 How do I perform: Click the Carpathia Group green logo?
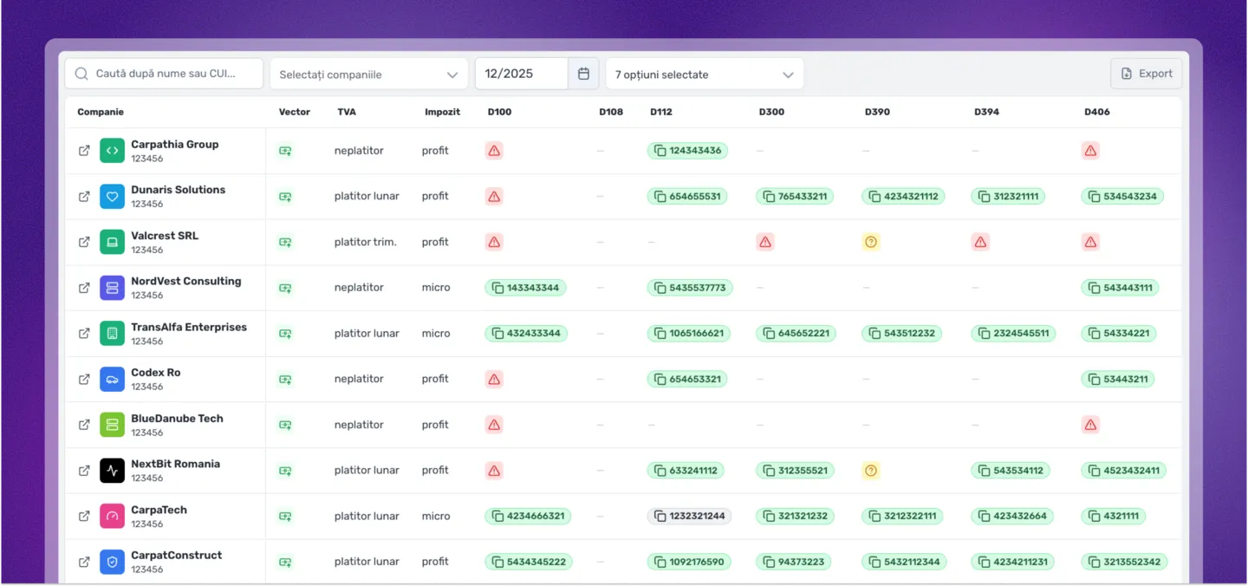click(112, 151)
